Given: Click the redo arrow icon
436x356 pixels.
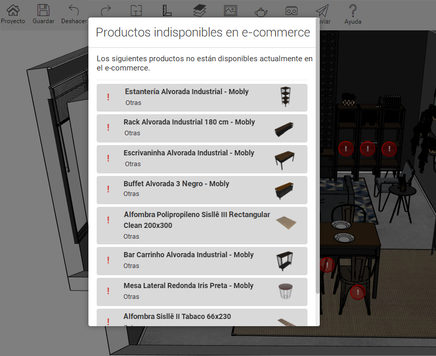Looking at the screenshot, I should coord(106,11).
